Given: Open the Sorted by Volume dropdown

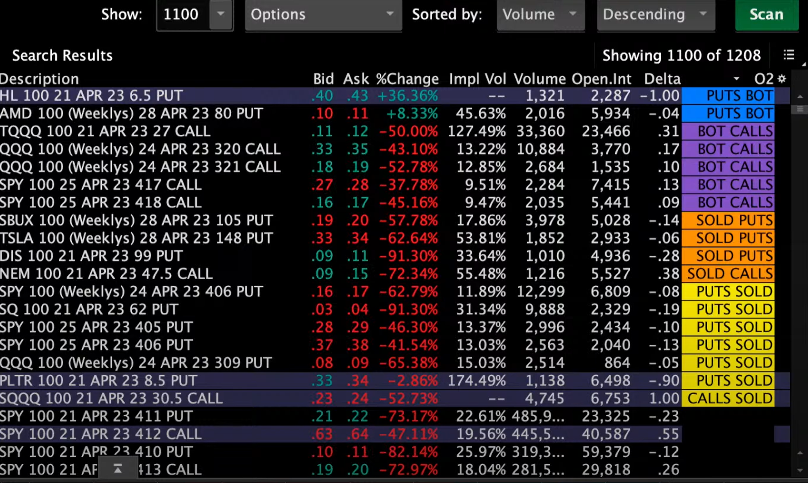Looking at the screenshot, I should coord(540,15).
